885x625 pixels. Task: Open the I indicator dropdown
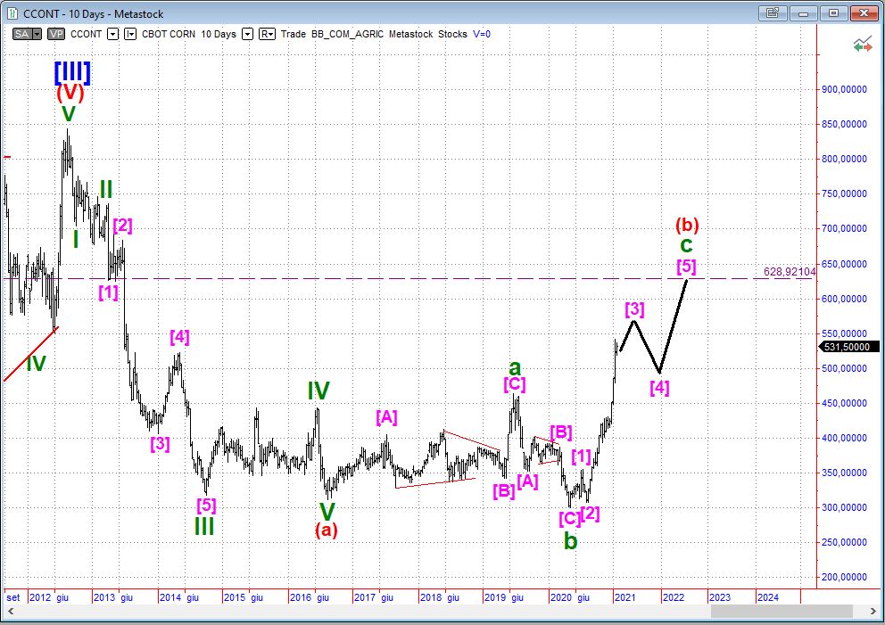(130, 34)
